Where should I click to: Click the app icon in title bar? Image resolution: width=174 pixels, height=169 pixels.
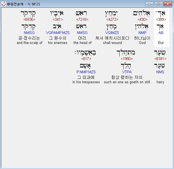(x=4, y=4)
